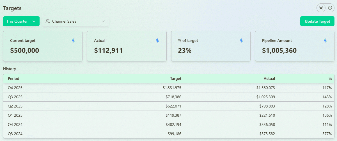Click dollar icon on Current target card
The image size is (337, 141).
point(73,40)
